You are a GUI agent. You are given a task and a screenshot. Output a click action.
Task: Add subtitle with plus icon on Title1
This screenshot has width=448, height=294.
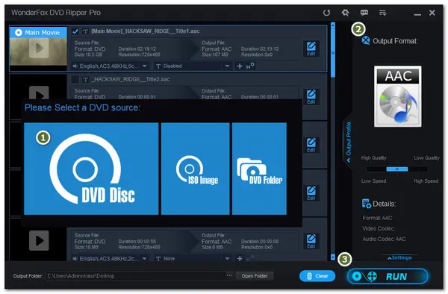pos(240,66)
